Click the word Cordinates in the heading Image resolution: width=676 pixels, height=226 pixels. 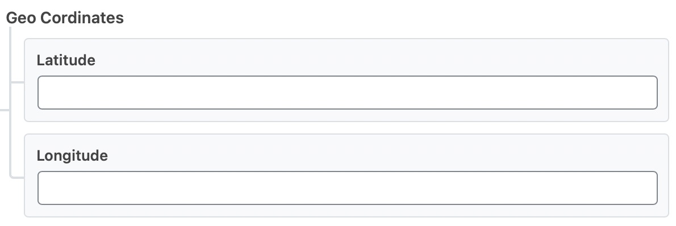click(82, 18)
